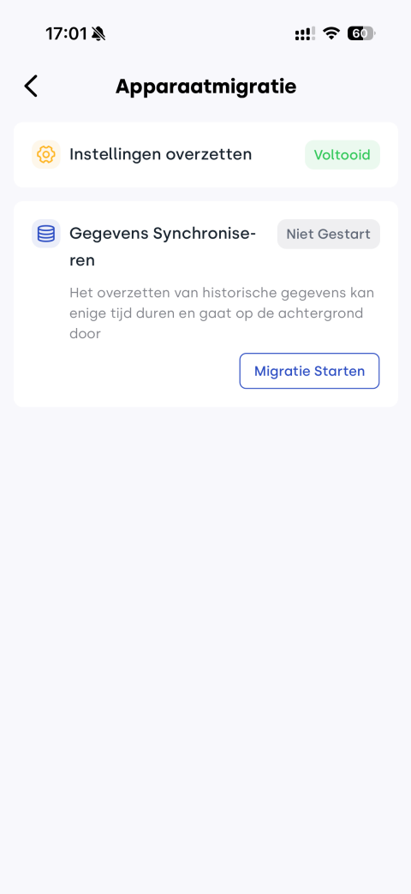The height and width of the screenshot is (894, 411).
Task: Tap the blue database stack icon
Action: tap(46, 234)
